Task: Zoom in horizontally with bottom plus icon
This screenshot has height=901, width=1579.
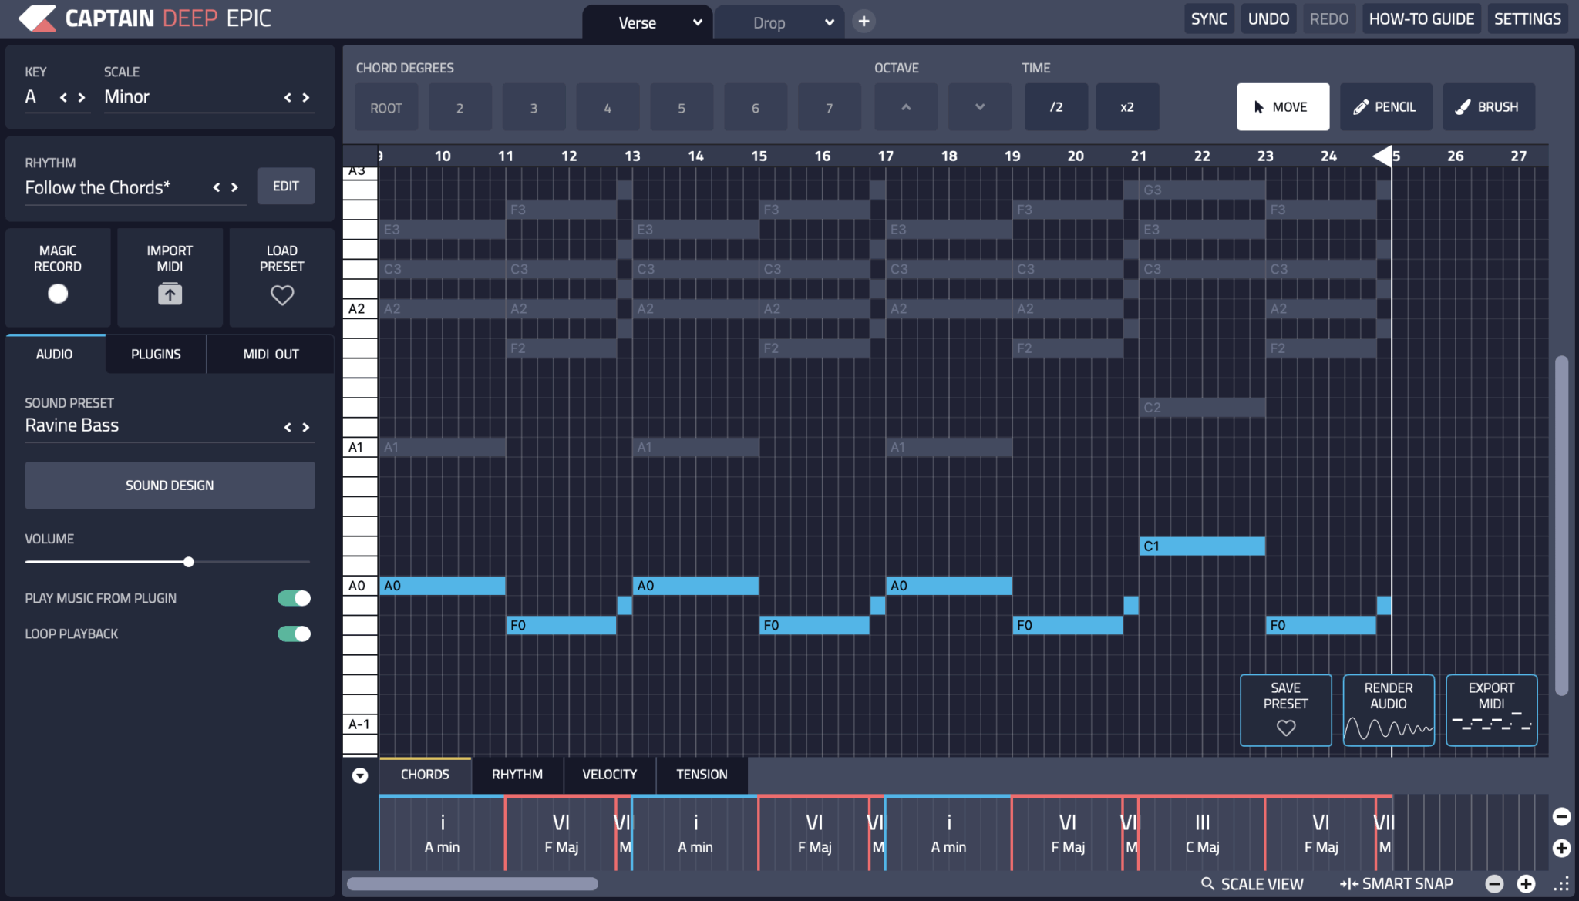Action: click(x=1526, y=884)
